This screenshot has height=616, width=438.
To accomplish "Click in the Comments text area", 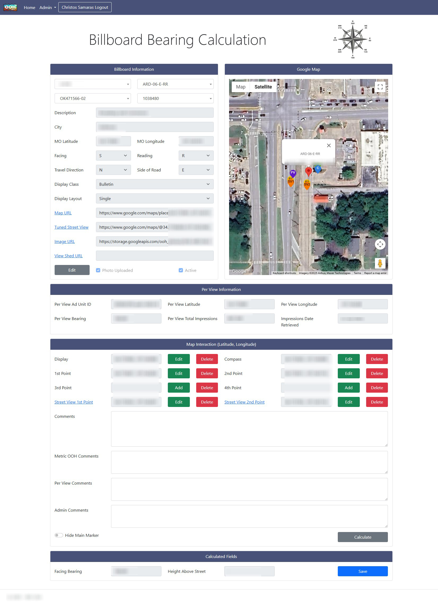I will [249, 429].
